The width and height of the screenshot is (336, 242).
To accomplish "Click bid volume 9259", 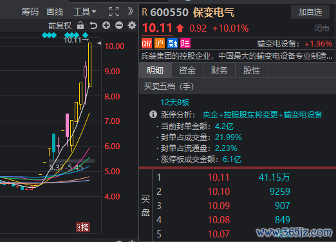I will tap(280, 192).
